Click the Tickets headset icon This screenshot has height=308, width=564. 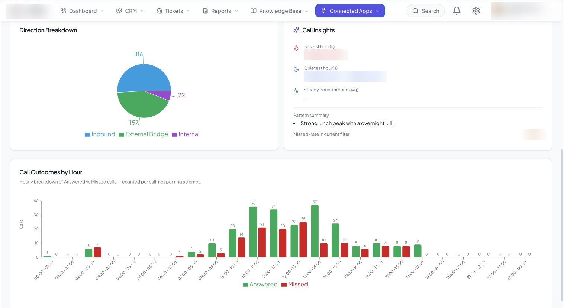tap(159, 11)
